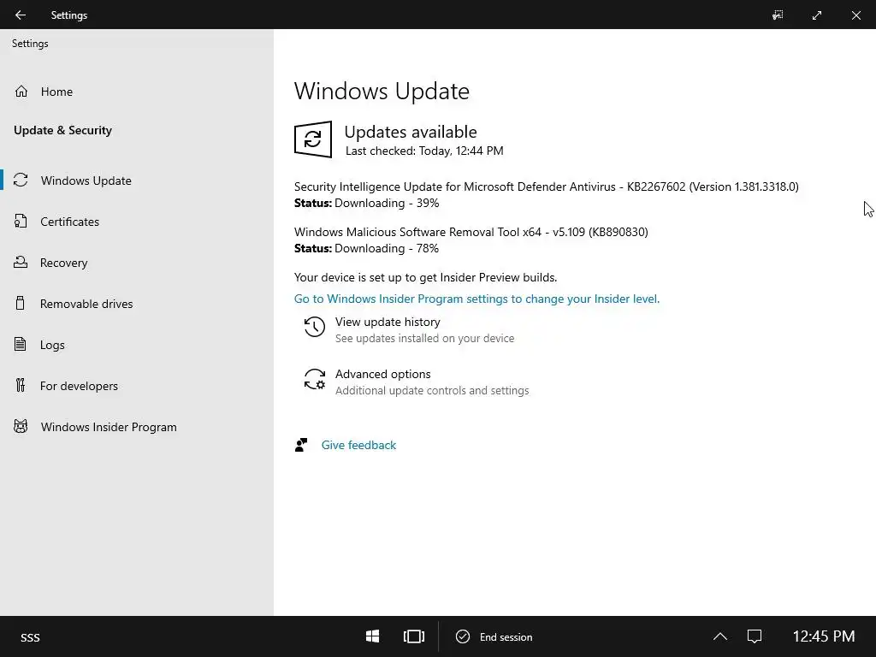Open the Action Center notification icon
876x657 pixels.
coord(755,636)
